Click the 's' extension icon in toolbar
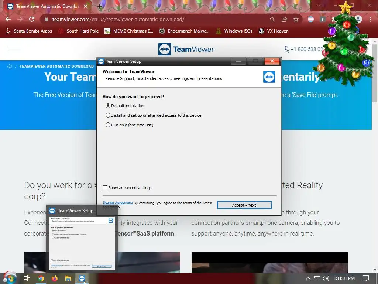 [323, 19]
